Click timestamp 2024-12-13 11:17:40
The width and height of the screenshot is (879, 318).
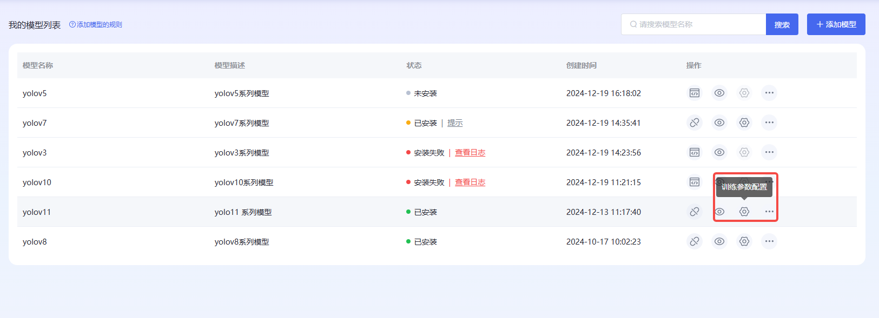[x=604, y=212]
